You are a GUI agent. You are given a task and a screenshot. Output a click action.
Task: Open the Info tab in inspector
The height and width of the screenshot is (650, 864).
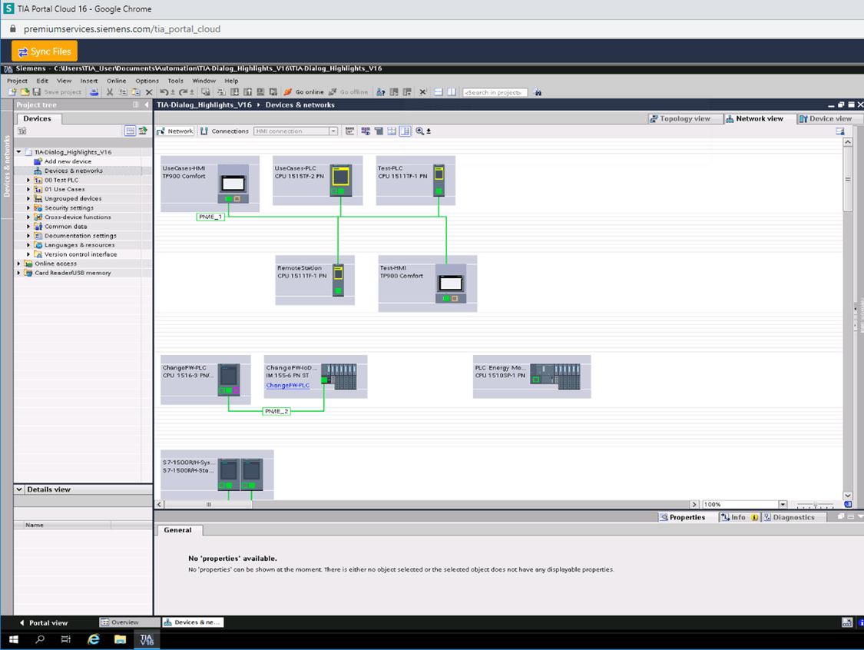pos(738,517)
